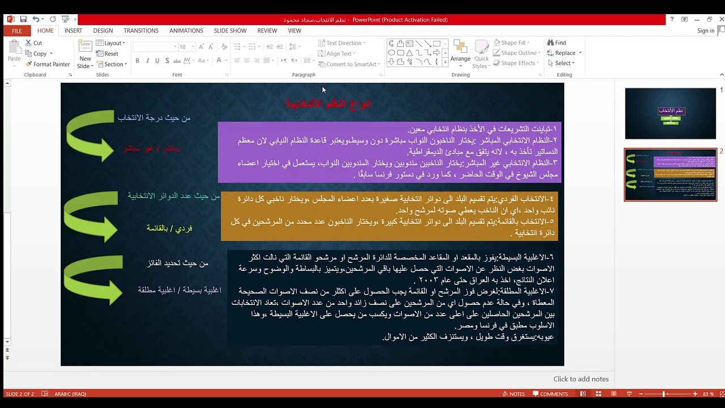Click the Cut command
Screen dimensions: 725x408
[x=33, y=43]
